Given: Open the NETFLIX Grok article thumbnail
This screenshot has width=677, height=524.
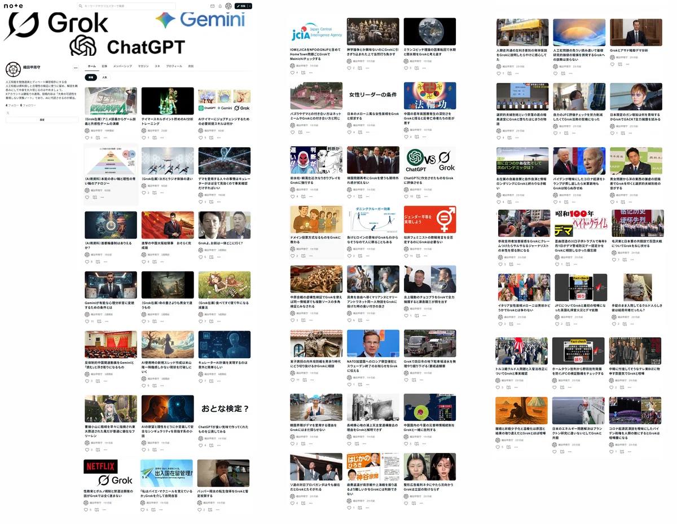Looking at the screenshot, I should (x=111, y=473).
